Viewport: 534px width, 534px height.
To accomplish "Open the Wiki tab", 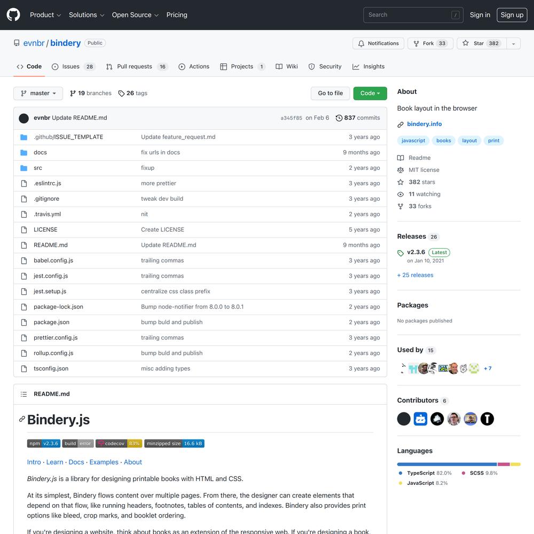I will [x=287, y=67].
